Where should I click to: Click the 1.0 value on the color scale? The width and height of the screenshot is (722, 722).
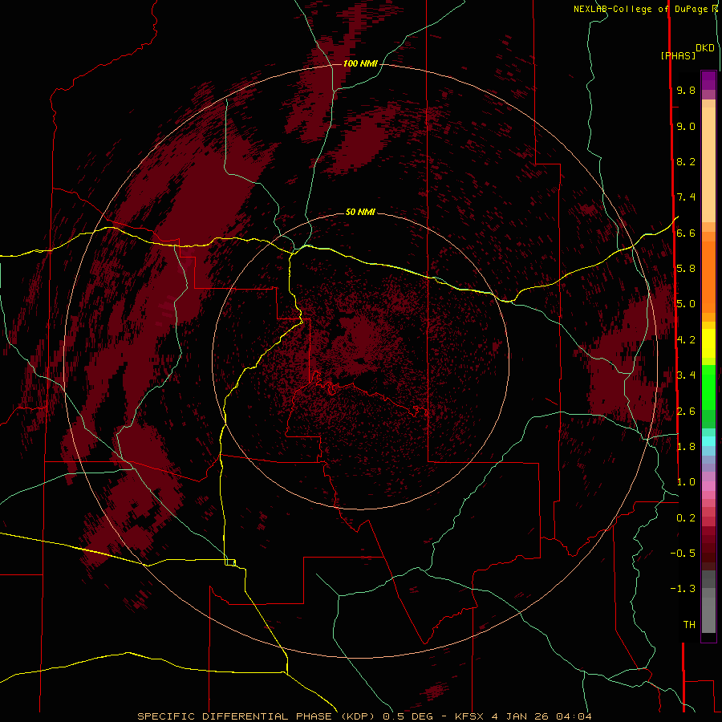click(x=686, y=482)
